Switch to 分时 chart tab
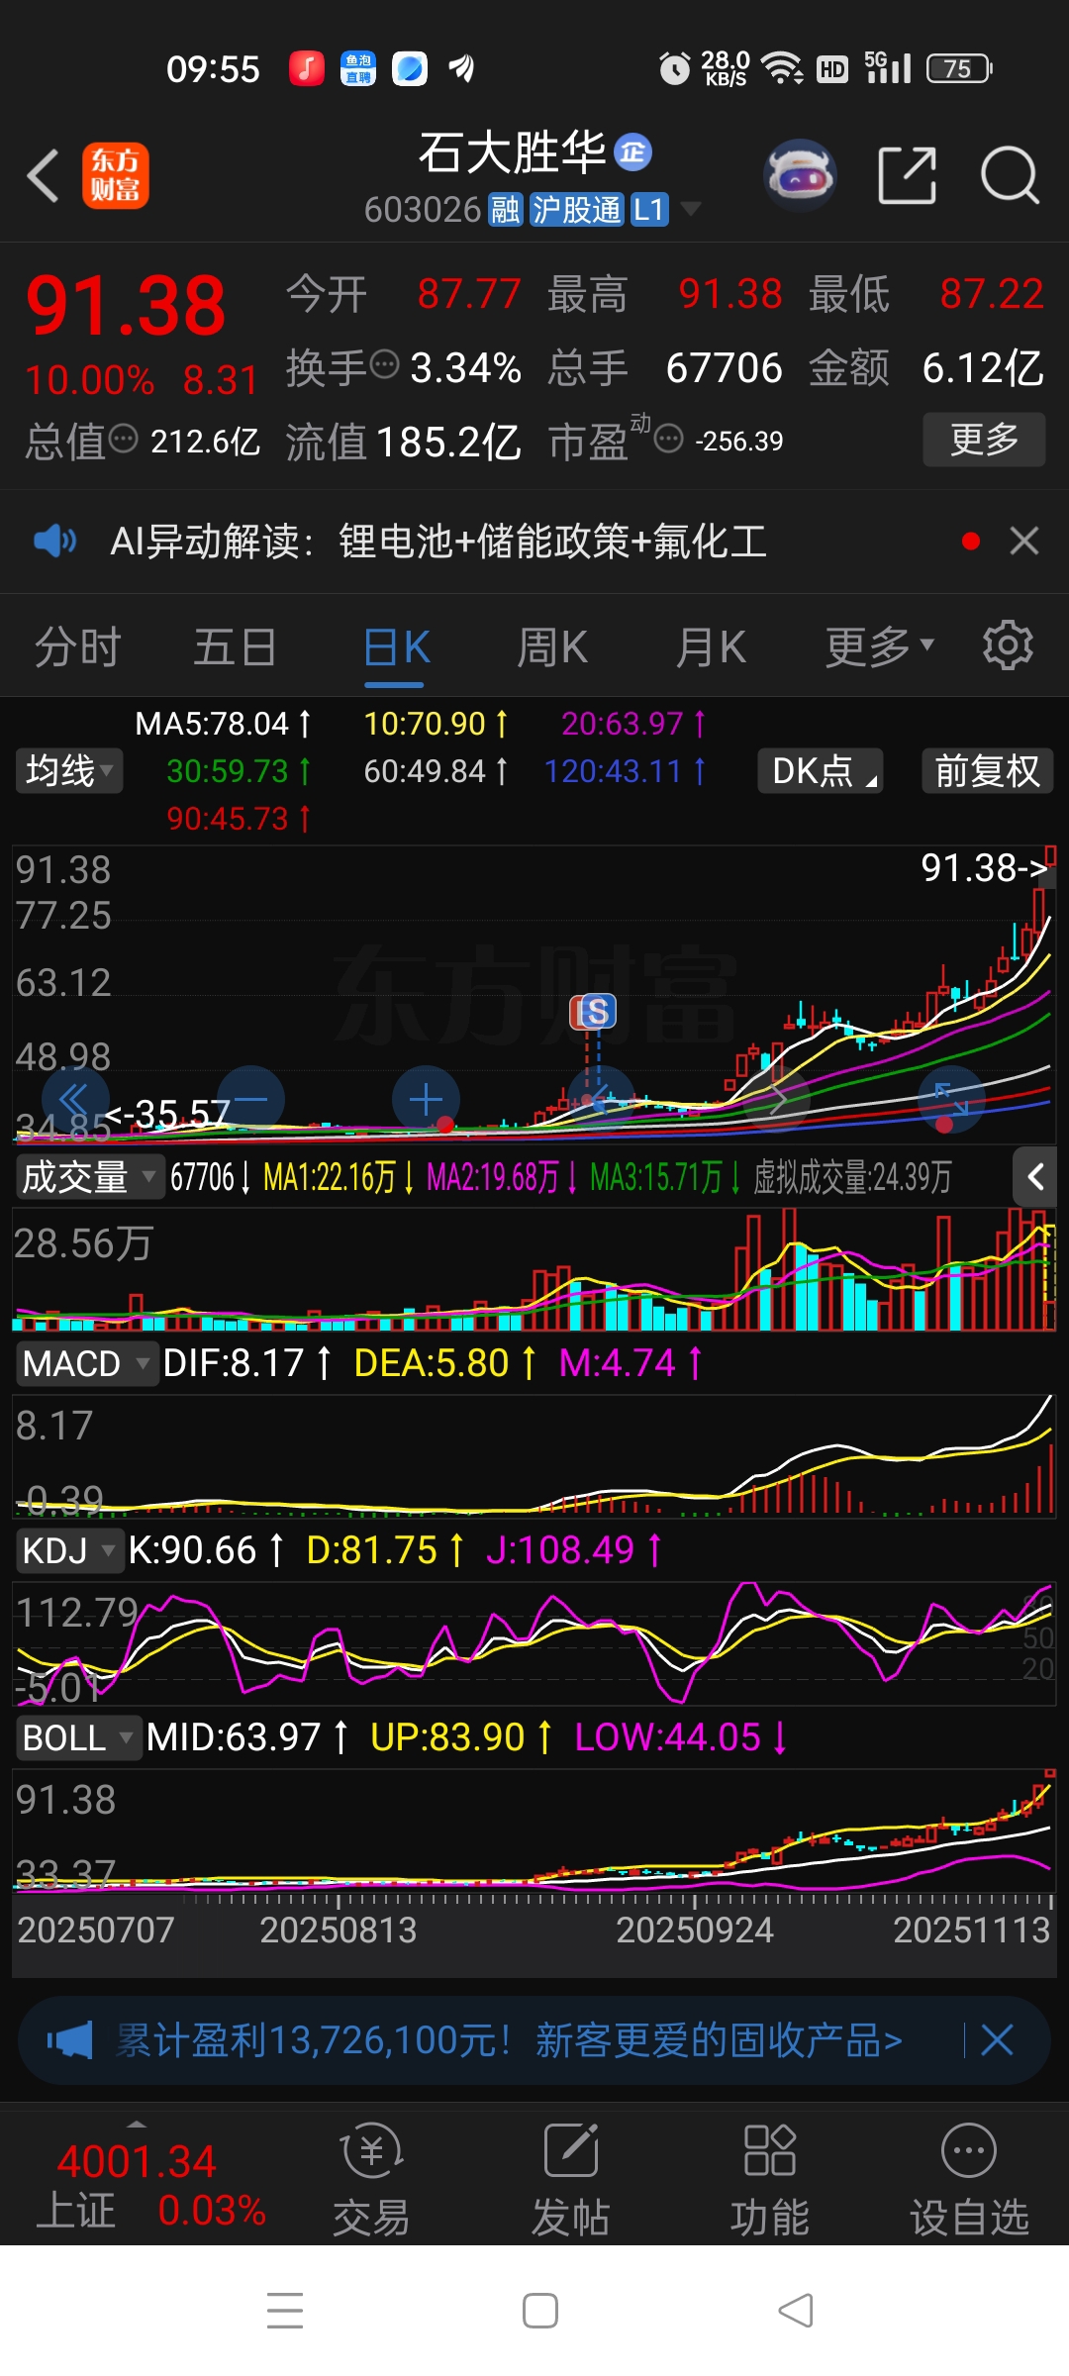The width and height of the screenshot is (1069, 2376). click(77, 647)
